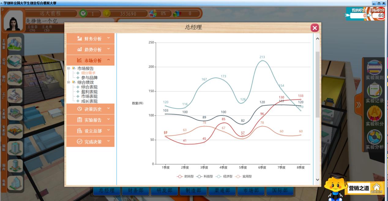Click the 专卖店 store icon in sidebar

15,131
